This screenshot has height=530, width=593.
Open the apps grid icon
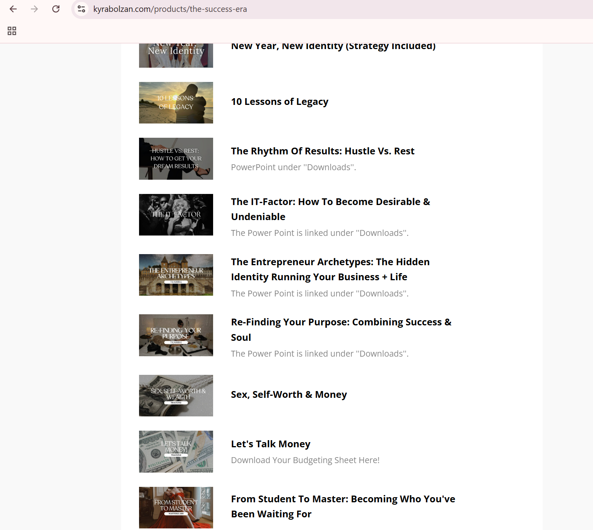pos(12,31)
